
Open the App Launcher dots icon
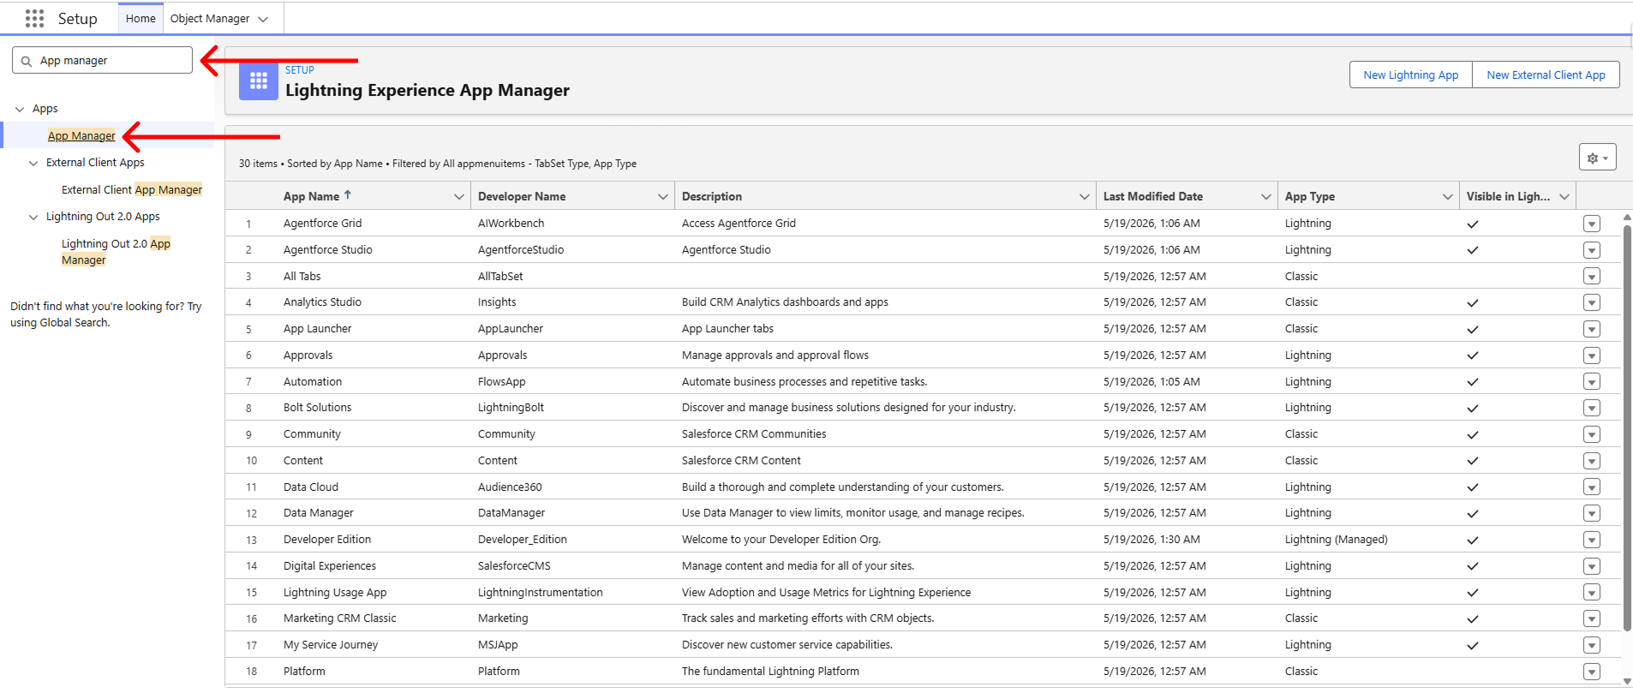coord(34,18)
